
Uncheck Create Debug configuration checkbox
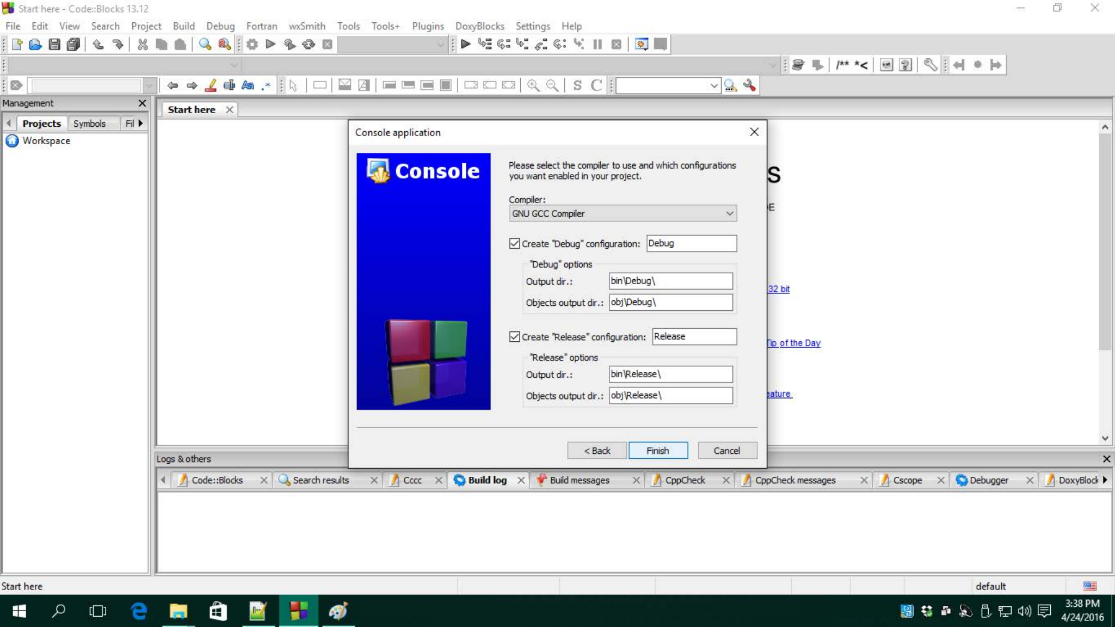click(x=514, y=243)
